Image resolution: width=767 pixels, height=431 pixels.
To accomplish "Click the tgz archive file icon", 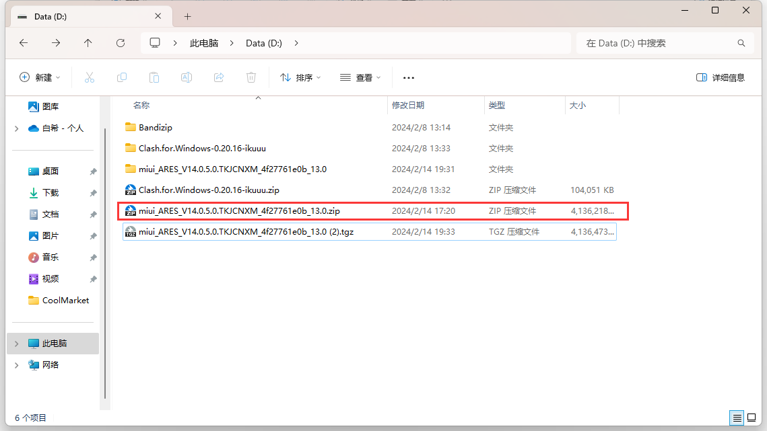I will click(130, 231).
